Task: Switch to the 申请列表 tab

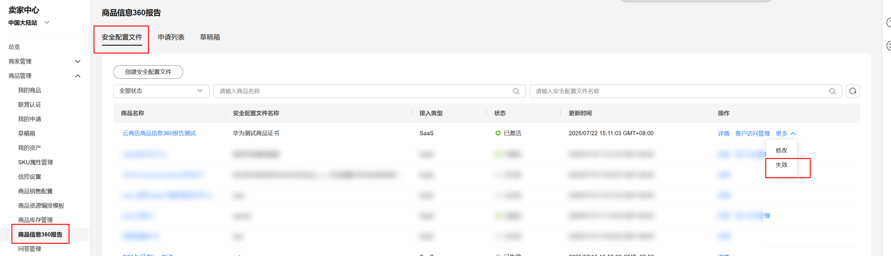Action: tap(171, 37)
